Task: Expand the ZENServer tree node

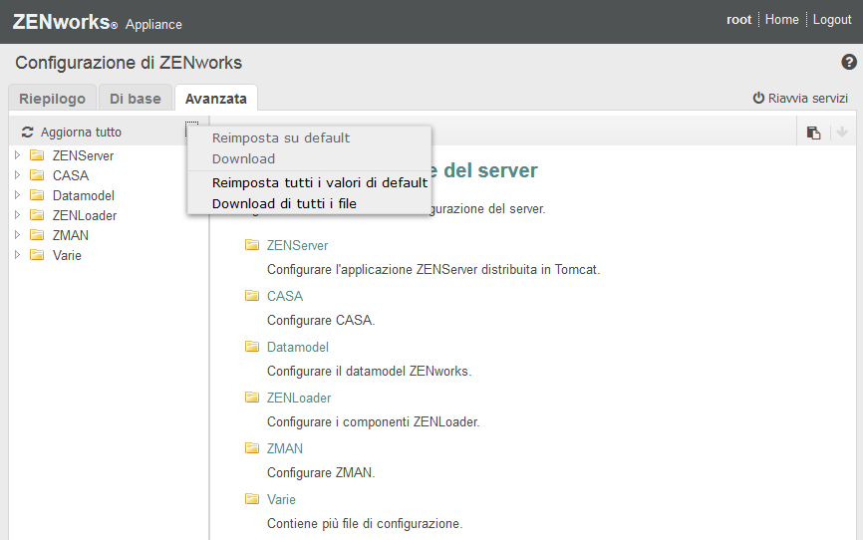Action: 17,155
